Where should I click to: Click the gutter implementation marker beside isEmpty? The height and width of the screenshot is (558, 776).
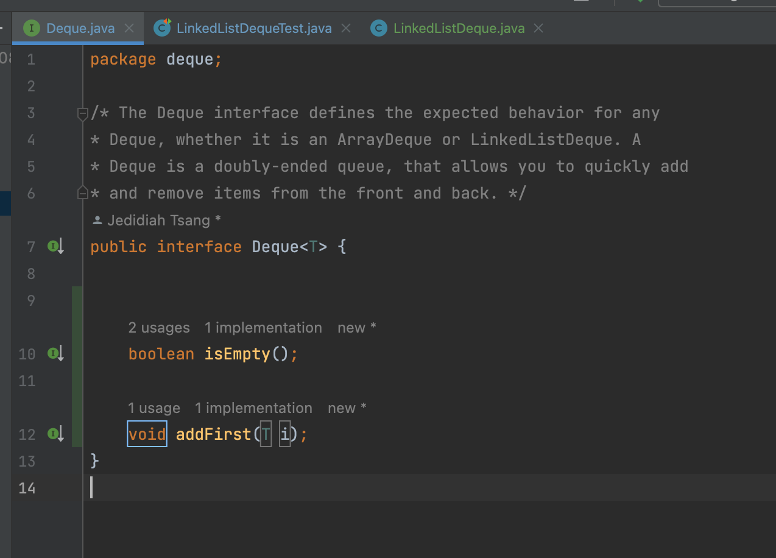[x=55, y=353]
